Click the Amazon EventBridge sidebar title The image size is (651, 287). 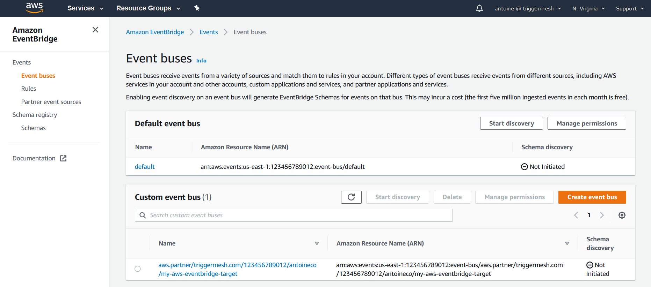pyautogui.click(x=35, y=35)
